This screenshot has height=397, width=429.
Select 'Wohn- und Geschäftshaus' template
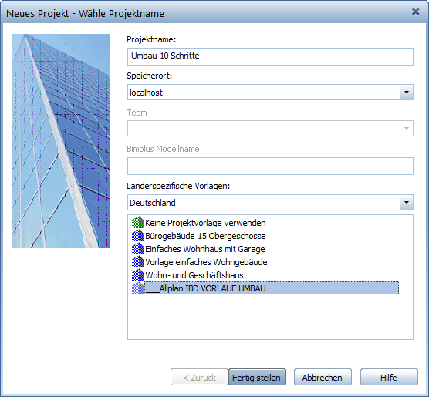point(194,275)
